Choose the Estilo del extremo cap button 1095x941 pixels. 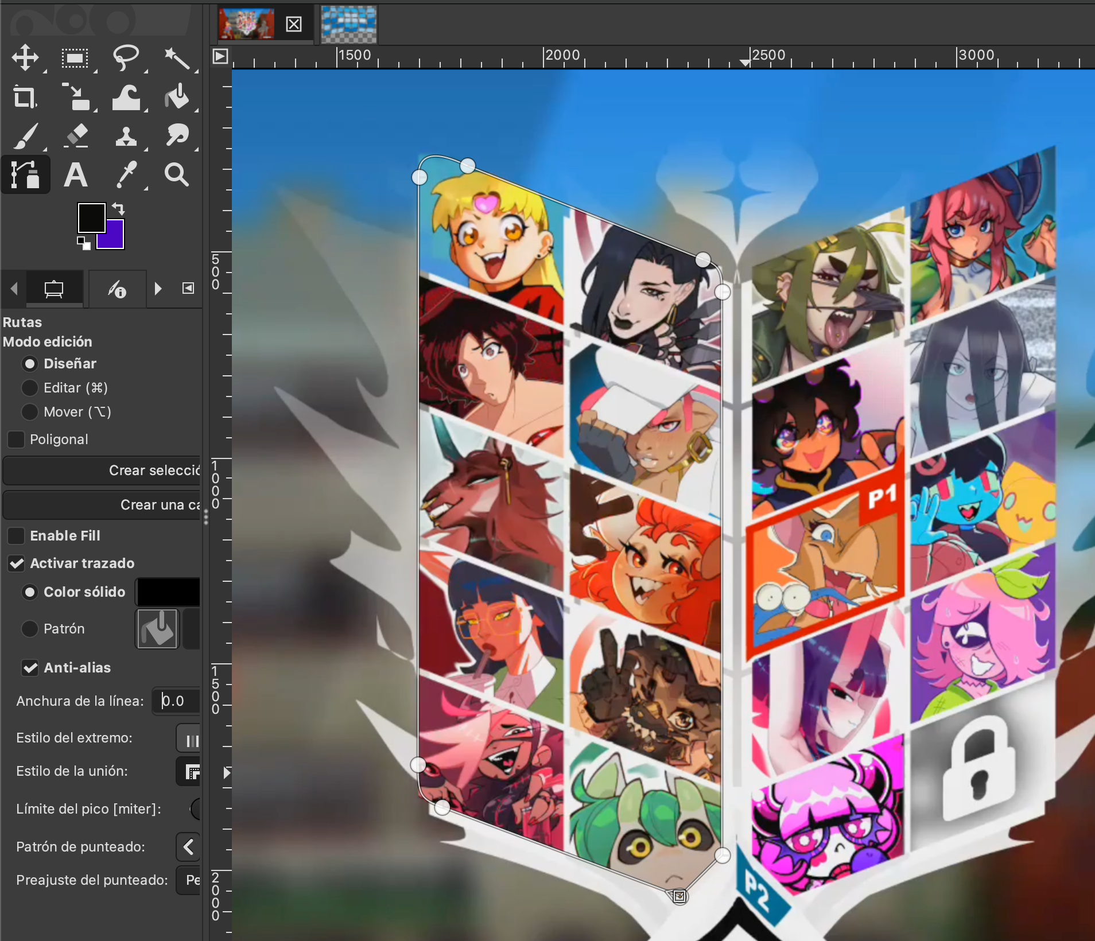point(189,738)
